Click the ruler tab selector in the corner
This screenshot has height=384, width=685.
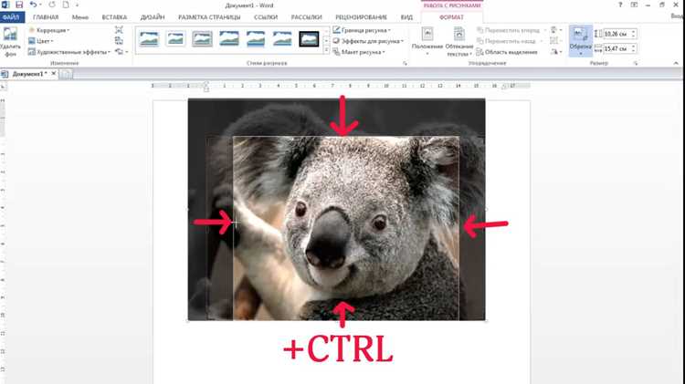click(x=3, y=87)
